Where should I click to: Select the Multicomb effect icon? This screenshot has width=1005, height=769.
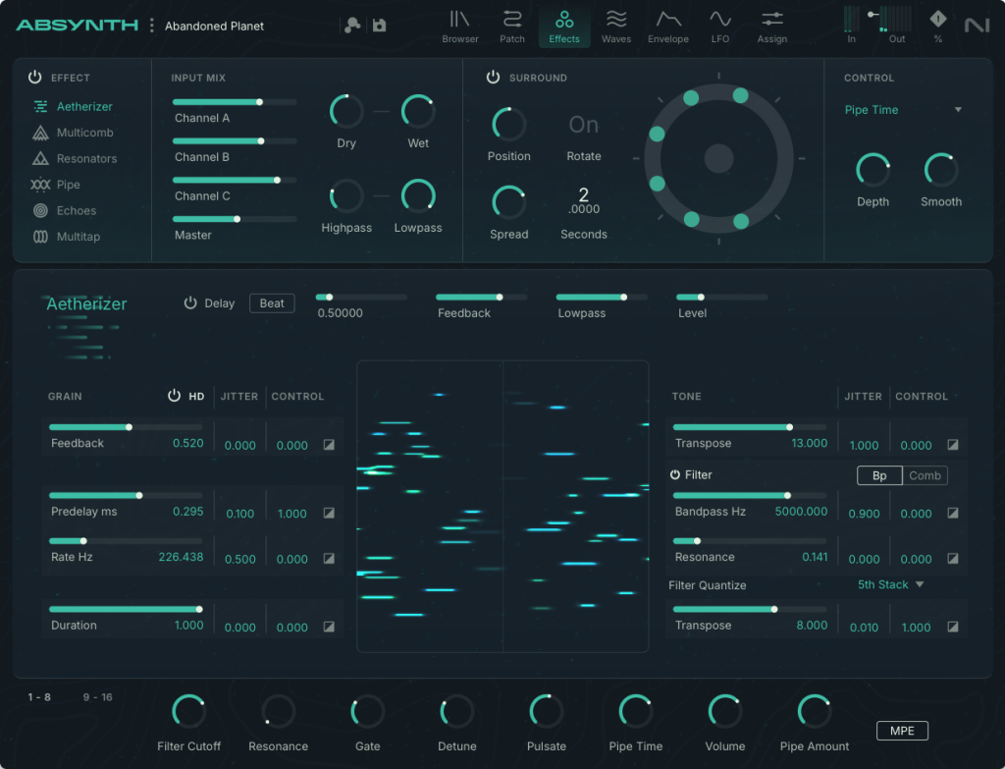pos(40,133)
